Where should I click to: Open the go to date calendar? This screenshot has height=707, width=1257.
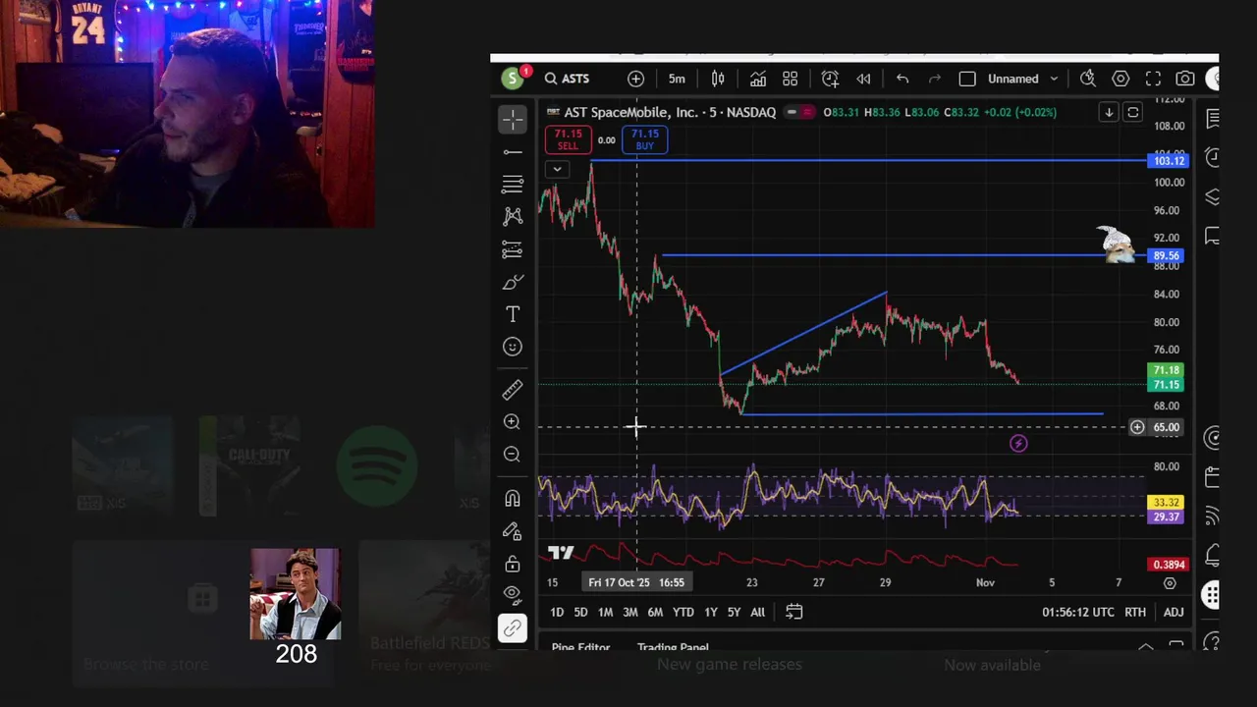pyautogui.click(x=794, y=612)
